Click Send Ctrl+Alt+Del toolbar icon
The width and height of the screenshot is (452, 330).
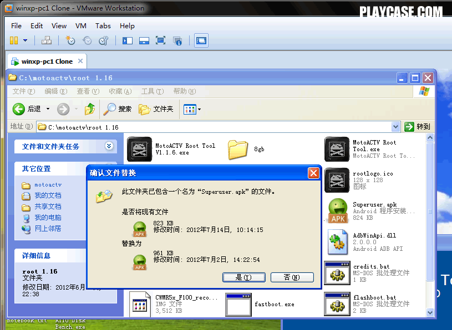pos(47,40)
